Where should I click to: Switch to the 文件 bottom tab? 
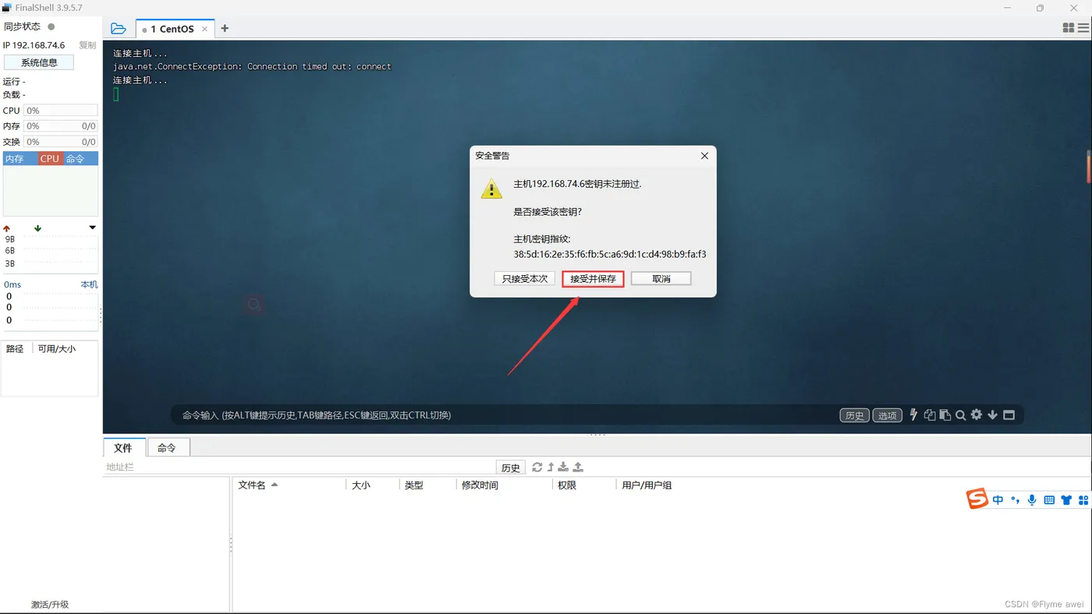pos(123,447)
